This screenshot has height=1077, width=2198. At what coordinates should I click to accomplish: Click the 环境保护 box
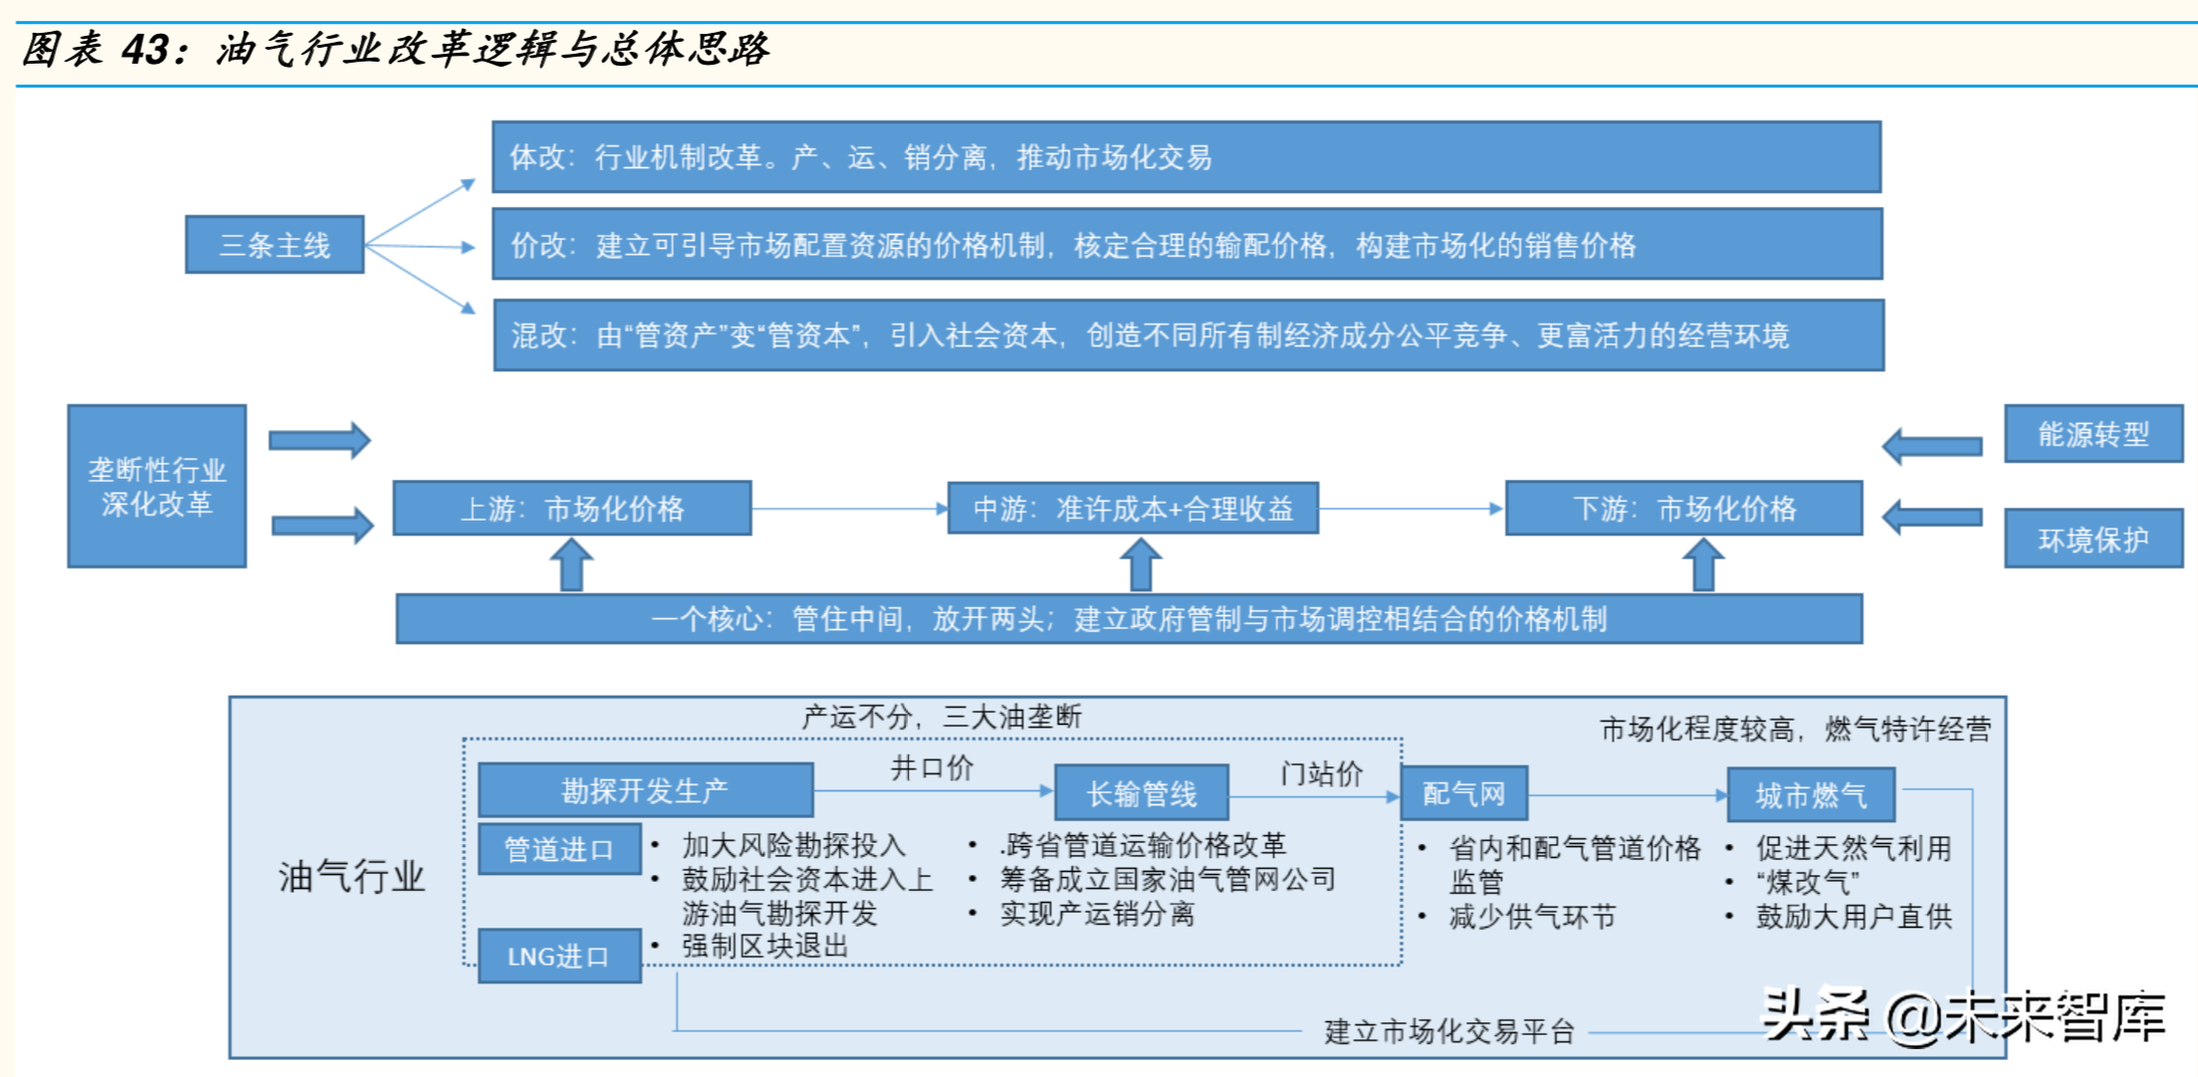pos(2093,539)
